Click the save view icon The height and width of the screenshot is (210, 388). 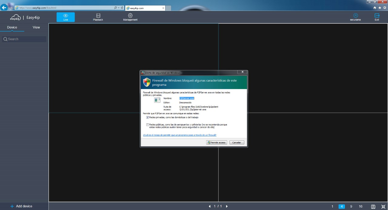click(373, 207)
